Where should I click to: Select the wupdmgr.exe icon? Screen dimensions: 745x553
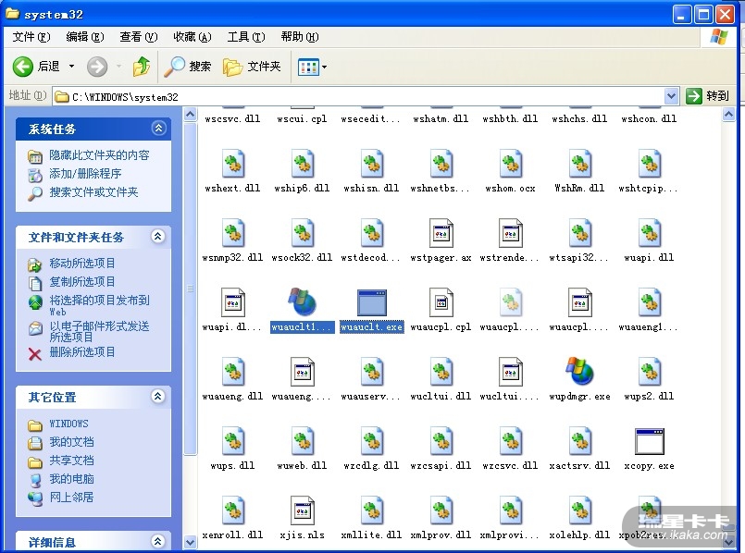579,371
